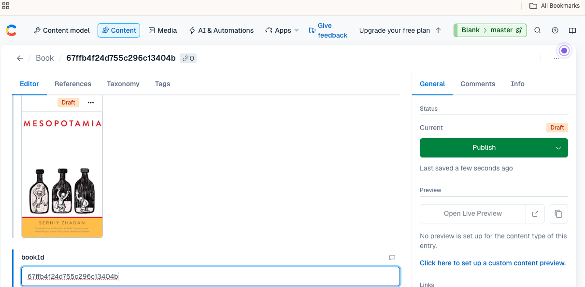Screen dimensions: 585x287
Task: Expand the Apps dropdown menu
Action: tap(283, 30)
